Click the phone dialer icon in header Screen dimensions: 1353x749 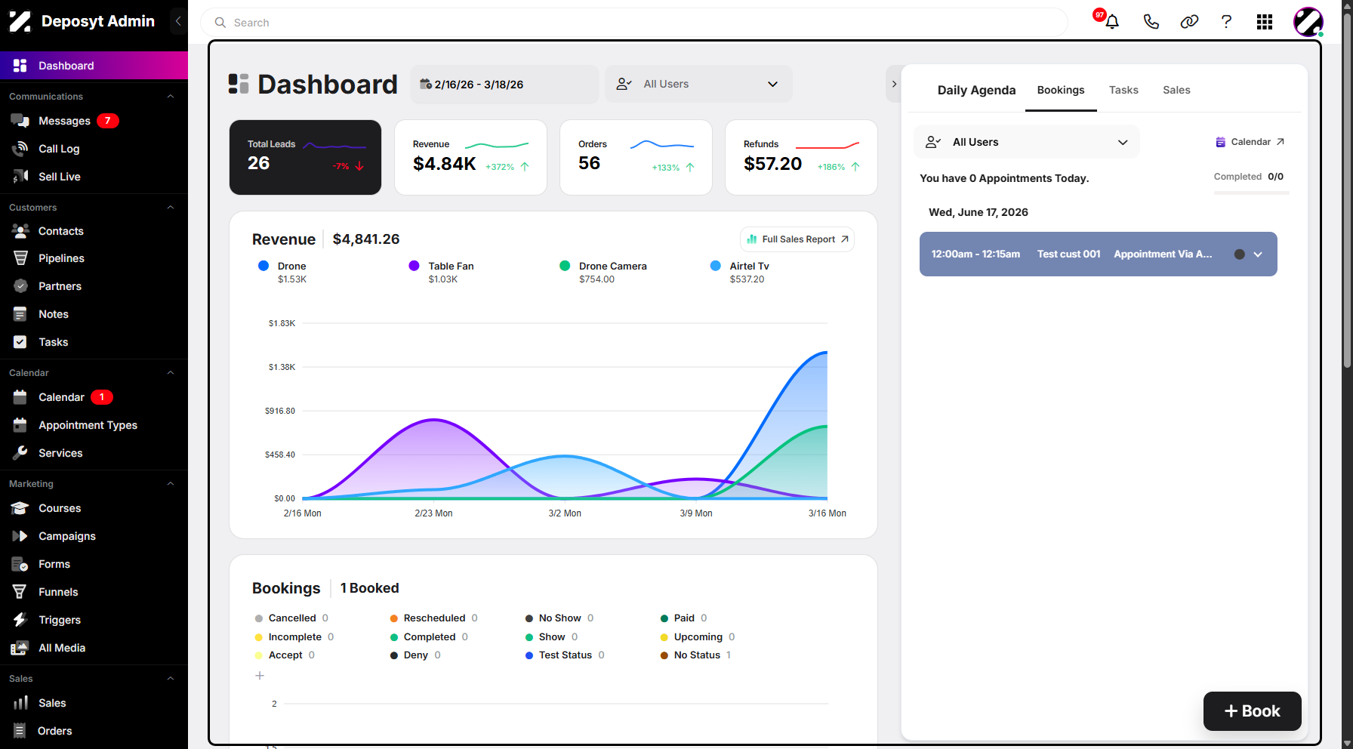1151,22
